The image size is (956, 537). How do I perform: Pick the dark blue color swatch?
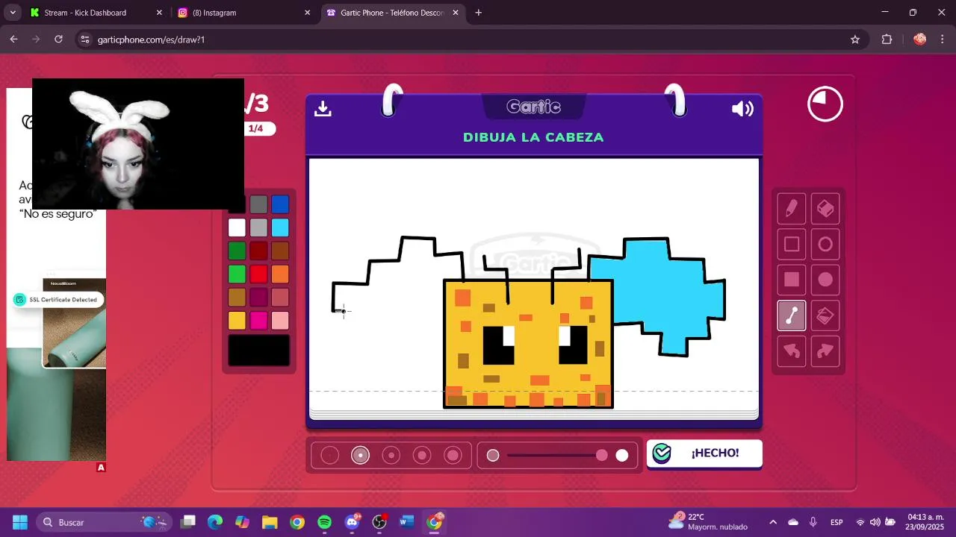pyautogui.click(x=280, y=204)
